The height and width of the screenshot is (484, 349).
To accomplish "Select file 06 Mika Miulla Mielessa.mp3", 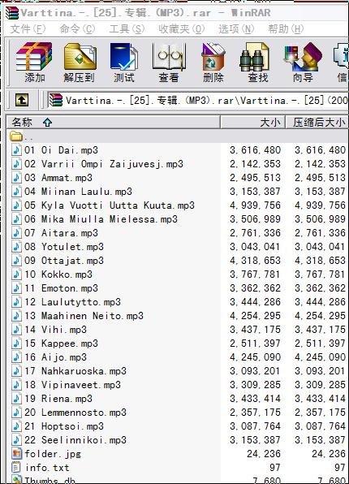I will (x=101, y=218).
